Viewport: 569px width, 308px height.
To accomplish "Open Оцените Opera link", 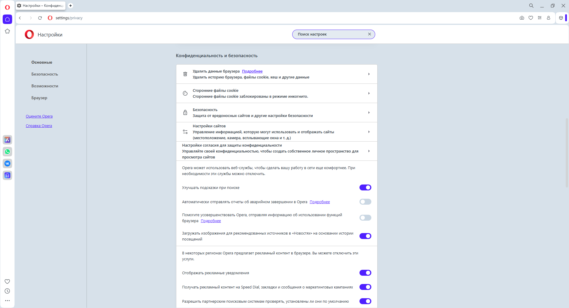I will [39, 116].
